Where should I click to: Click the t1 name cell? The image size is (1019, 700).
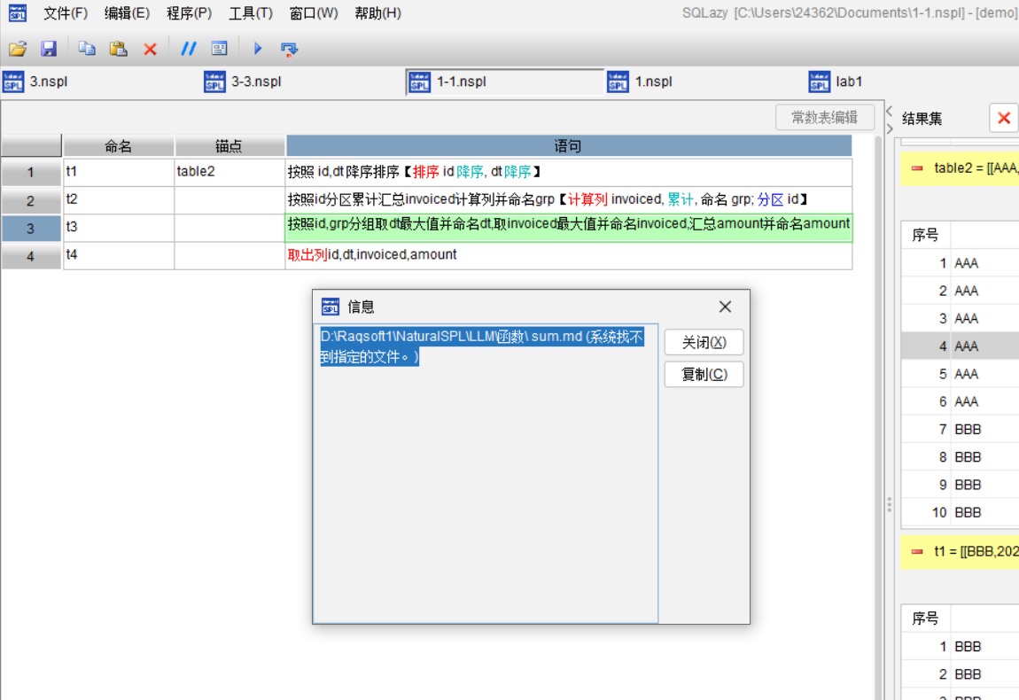118,172
